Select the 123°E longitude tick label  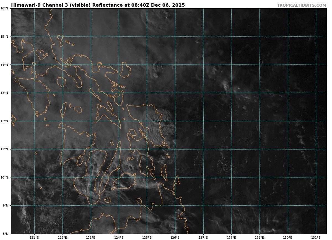tap(91, 238)
